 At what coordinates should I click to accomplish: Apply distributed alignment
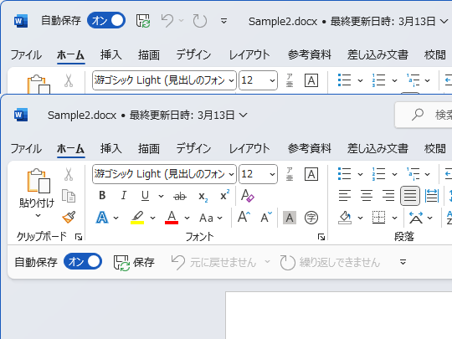tap(432, 196)
